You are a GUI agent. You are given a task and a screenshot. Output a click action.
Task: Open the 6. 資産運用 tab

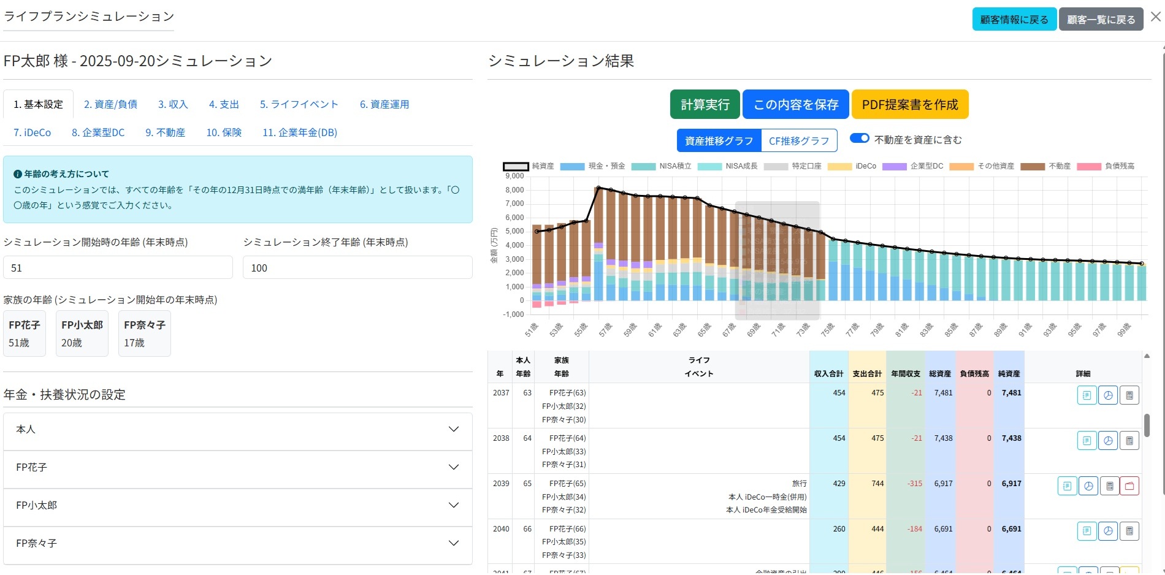(x=384, y=105)
